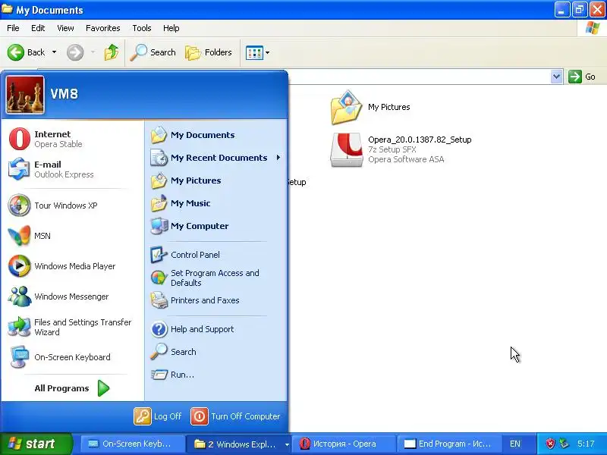Click the EN language indicator
The height and width of the screenshot is (455, 607).
[515, 444]
